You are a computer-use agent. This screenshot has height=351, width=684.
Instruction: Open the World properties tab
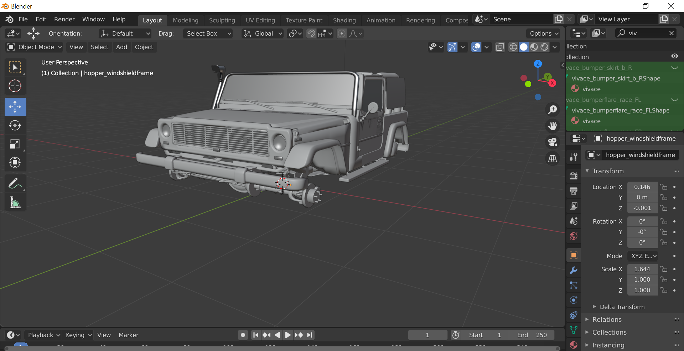(x=574, y=236)
